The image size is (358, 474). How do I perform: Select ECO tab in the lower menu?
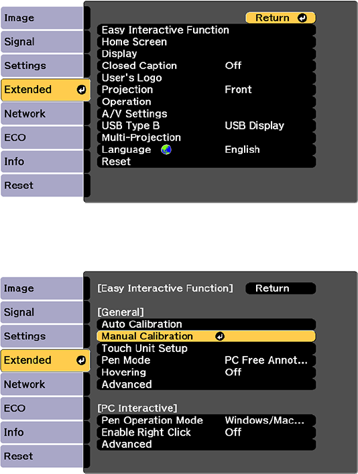coord(42,408)
